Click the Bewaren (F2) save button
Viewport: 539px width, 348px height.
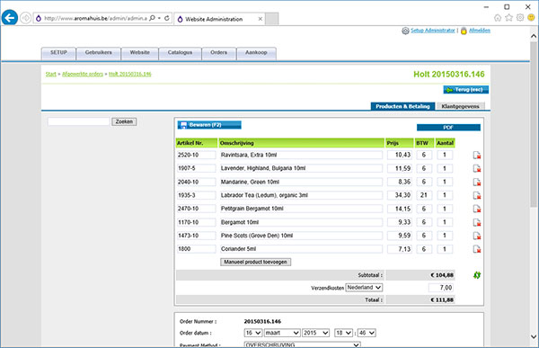pyautogui.click(x=209, y=125)
